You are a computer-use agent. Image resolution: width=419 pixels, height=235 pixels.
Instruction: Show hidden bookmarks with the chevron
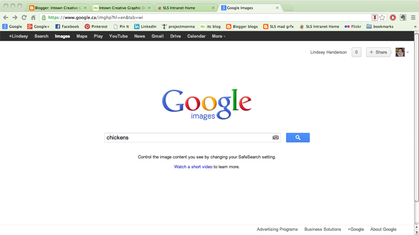pos(415,26)
